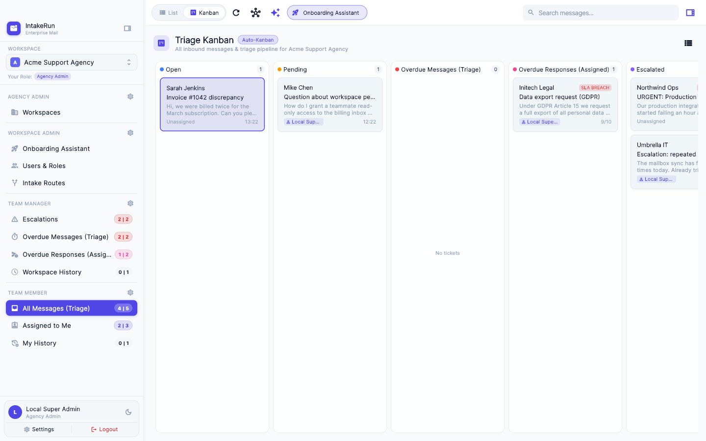Open Workspace History
This screenshot has width=706, height=441.
tap(72, 272)
